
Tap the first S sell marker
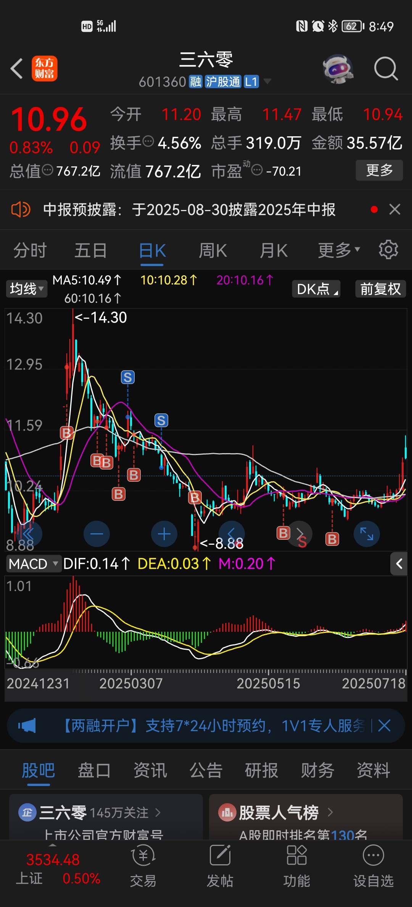click(128, 377)
